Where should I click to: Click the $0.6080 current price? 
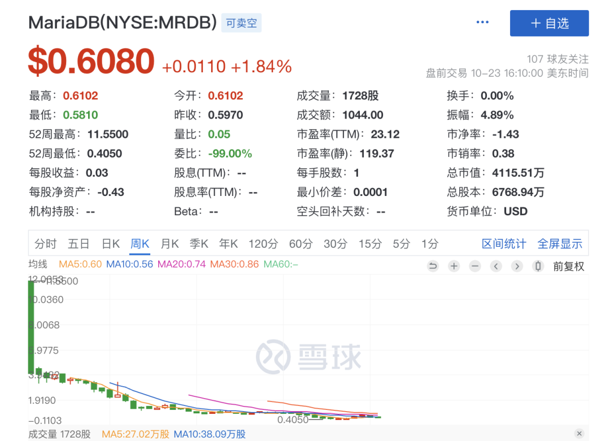[x=91, y=61]
